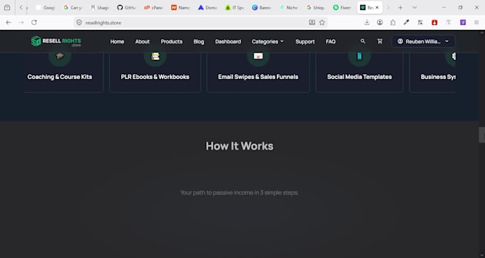Open the Dashboard nav link
The height and width of the screenshot is (258, 485).
228,41
